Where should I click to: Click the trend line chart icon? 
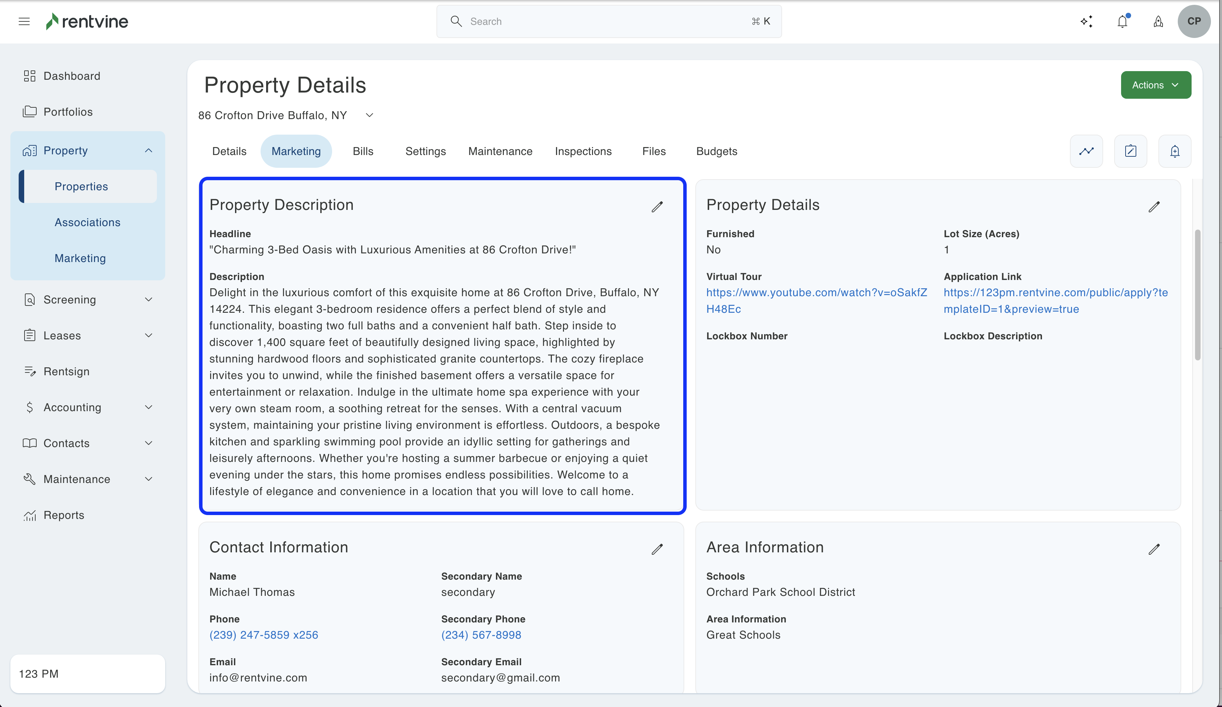1086,151
